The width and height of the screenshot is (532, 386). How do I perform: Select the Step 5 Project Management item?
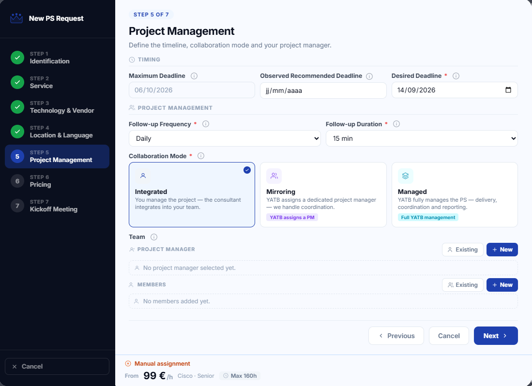point(57,156)
